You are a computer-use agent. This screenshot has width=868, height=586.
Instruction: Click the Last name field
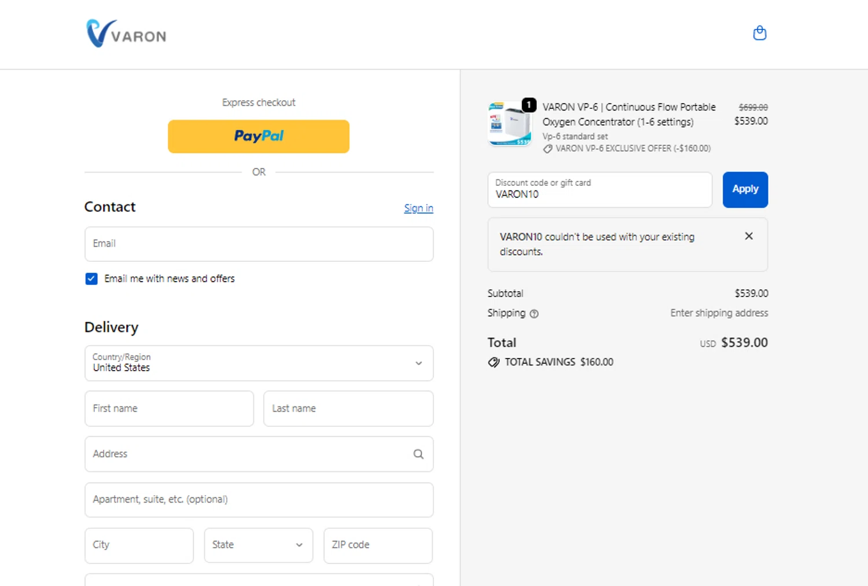pyautogui.click(x=348, y=409)
